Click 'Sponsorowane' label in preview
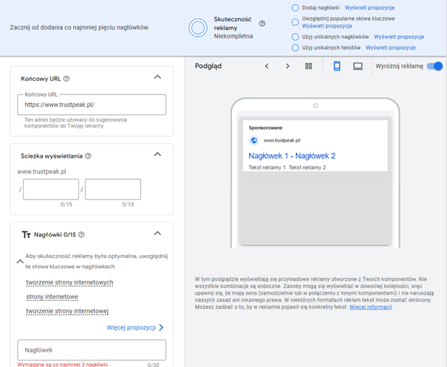447x367 pixels. tap(265, 128)
